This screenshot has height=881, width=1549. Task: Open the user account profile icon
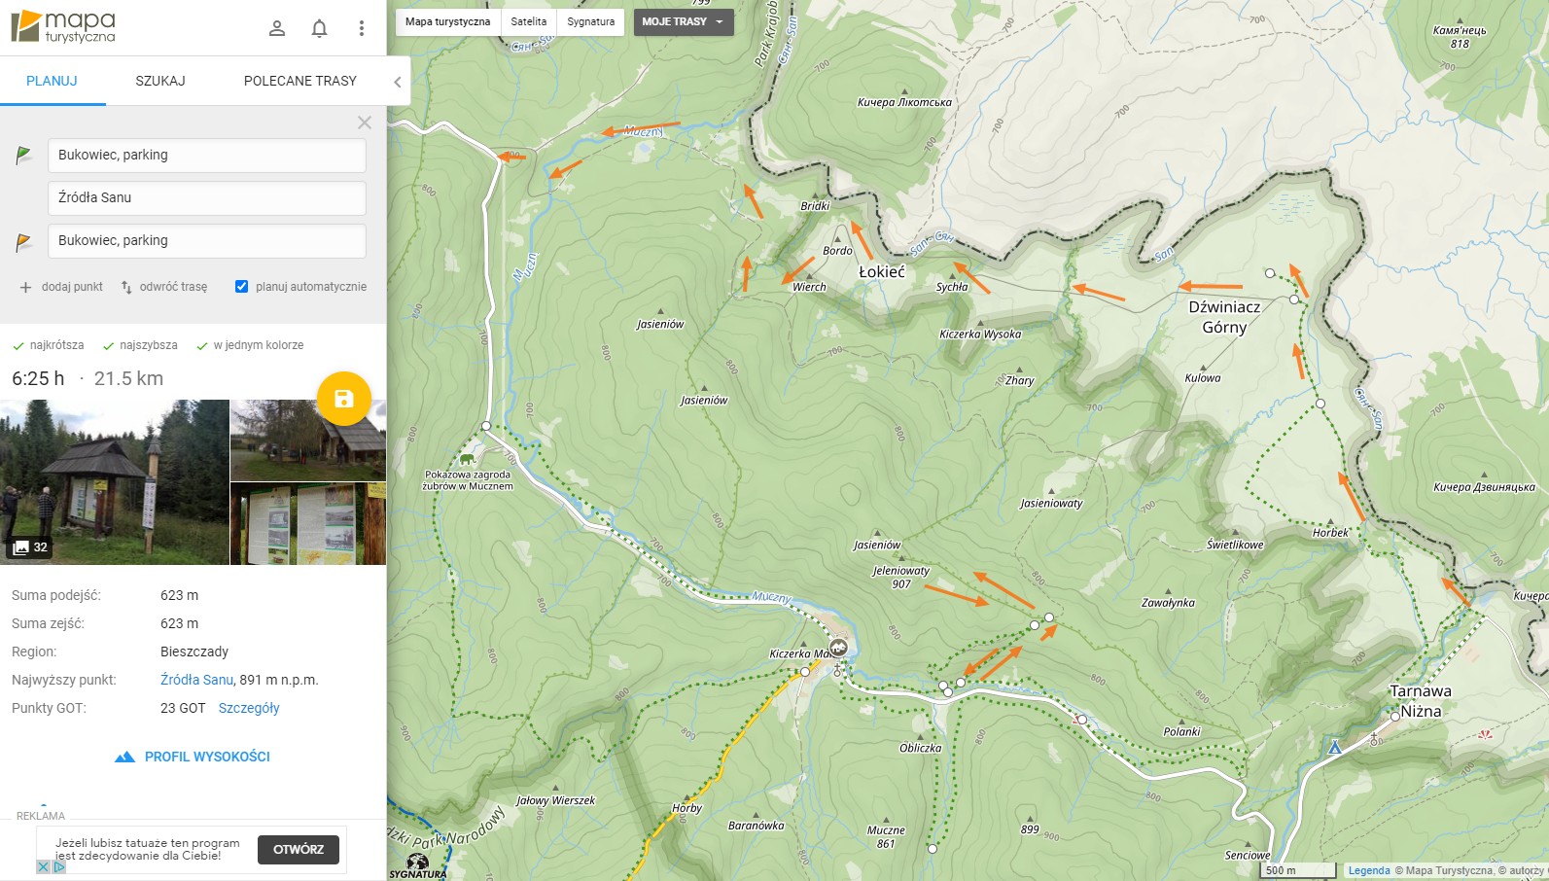(277, 28)
